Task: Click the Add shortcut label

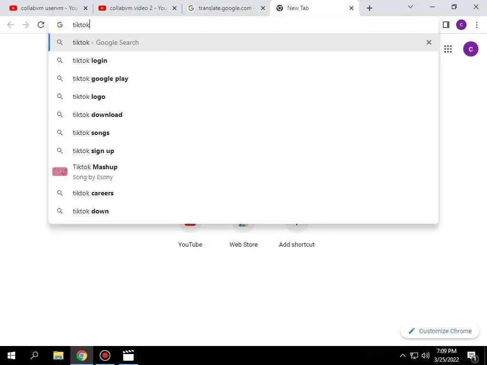Action: [297, 245]
